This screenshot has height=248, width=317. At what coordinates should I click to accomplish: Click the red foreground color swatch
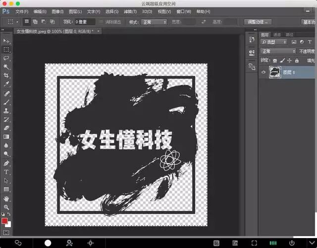pyautogui.click(x=4, y=221)
